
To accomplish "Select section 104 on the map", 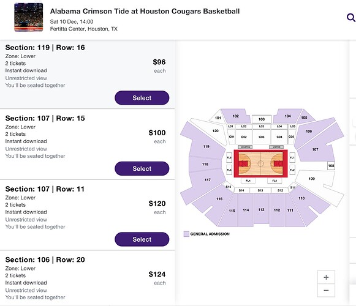I will [x=287, y=116].
